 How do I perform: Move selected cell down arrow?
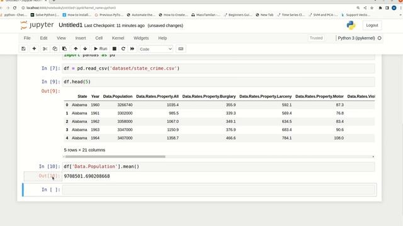pos(85,49)
